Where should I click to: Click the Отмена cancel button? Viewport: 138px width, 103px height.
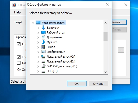(98, 84)
